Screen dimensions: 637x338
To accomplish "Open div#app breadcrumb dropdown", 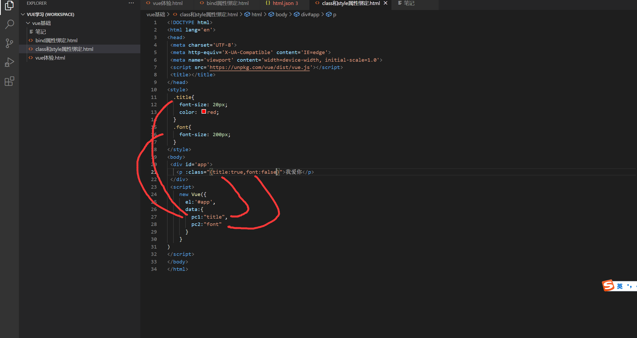I will pos(310,14).
